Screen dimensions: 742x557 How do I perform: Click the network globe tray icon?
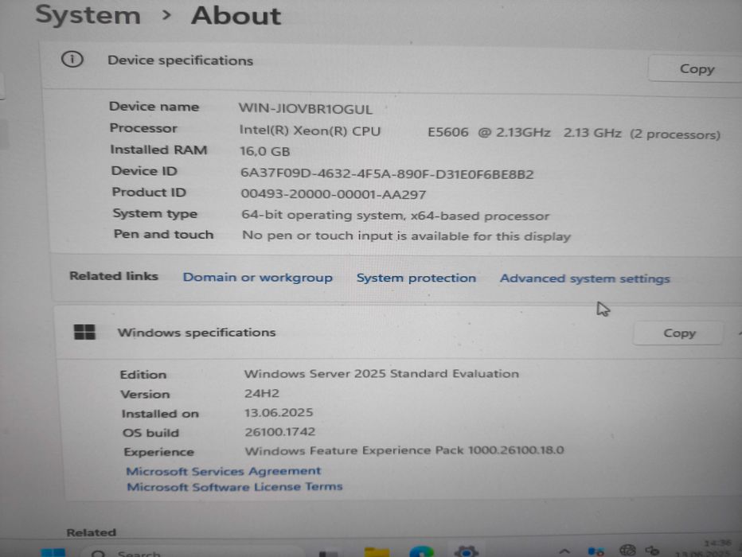click(x=627, y=550)
